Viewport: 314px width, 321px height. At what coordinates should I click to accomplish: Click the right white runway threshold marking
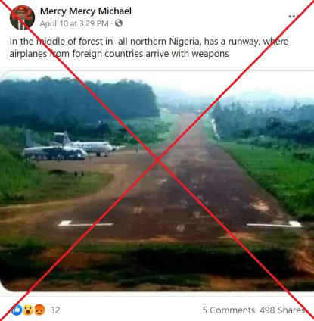coord(275,224)
